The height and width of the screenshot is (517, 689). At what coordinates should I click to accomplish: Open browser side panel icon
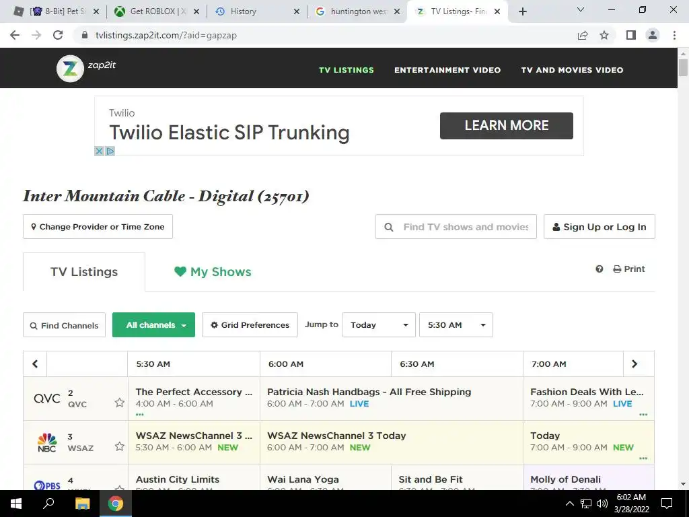pyautogui.click(x=631, y=35)
